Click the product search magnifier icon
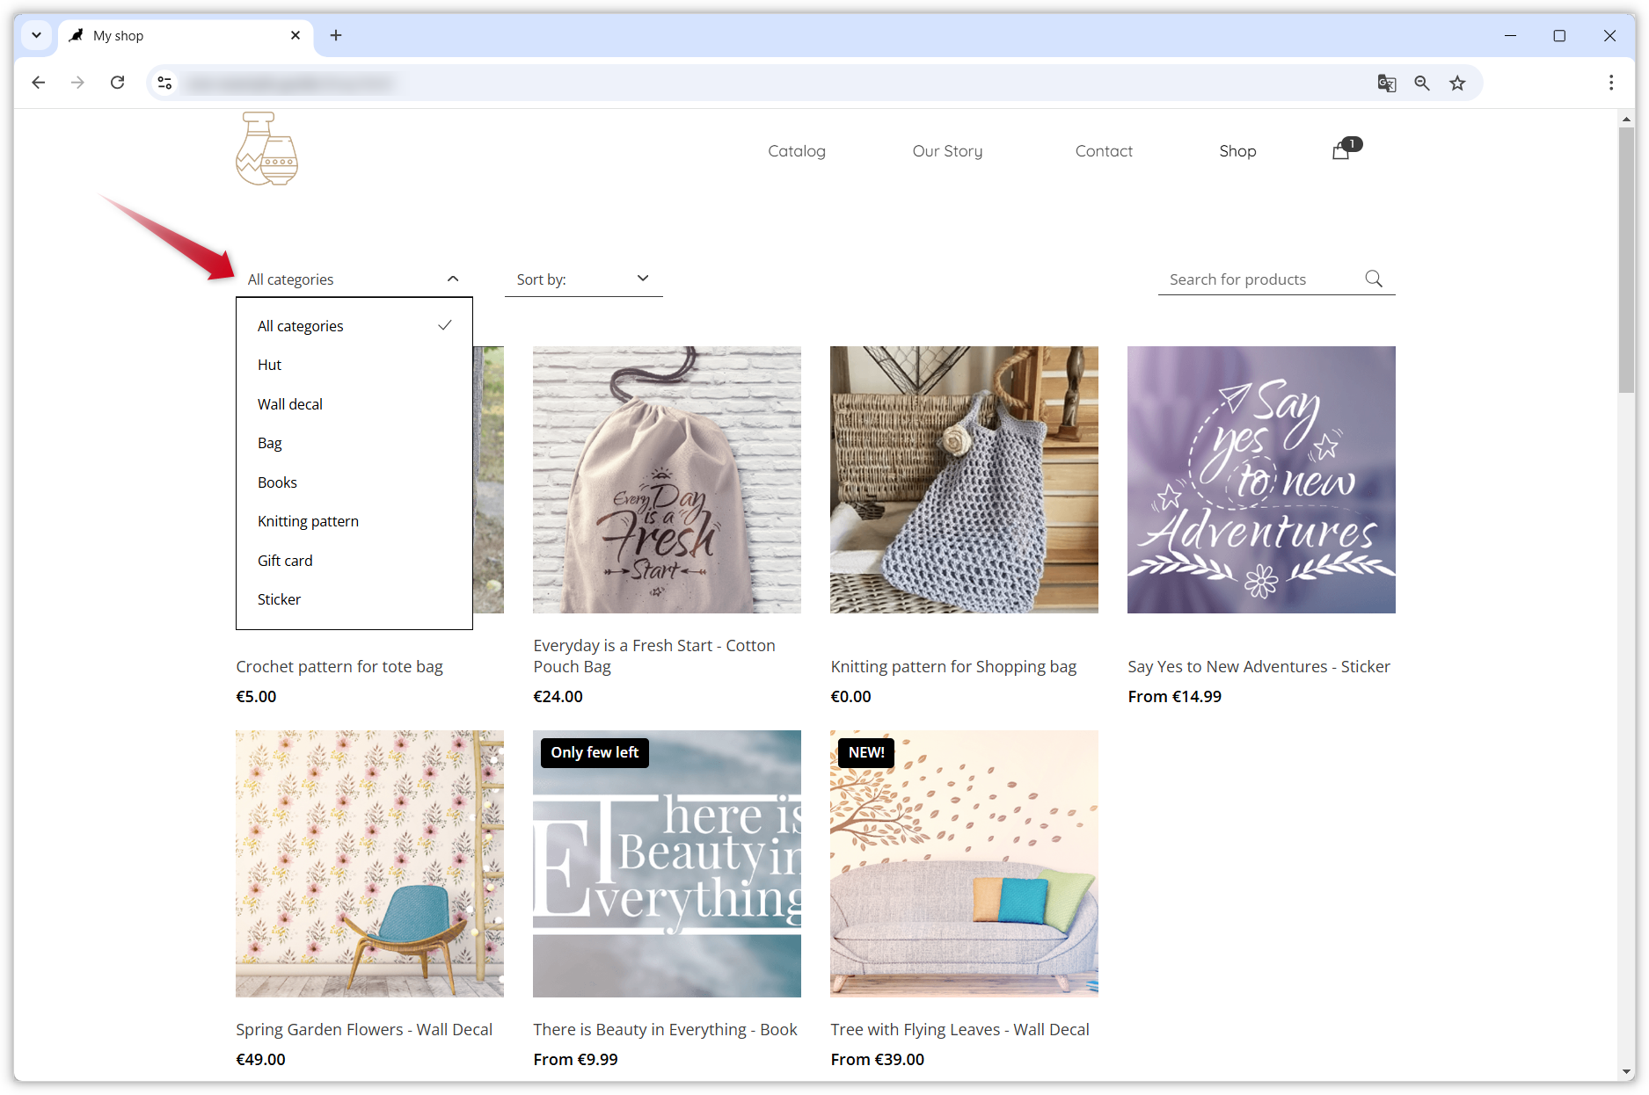Screen dimensions: 1649x1095 click(x=1374, y=279)
